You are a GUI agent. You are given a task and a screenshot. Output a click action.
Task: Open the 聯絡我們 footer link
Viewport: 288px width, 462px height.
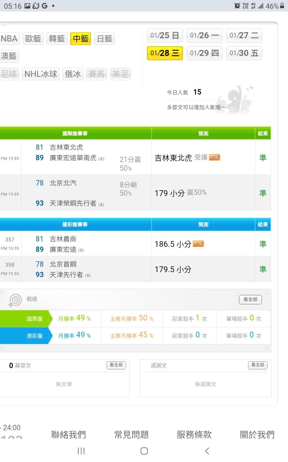[69, 435]
